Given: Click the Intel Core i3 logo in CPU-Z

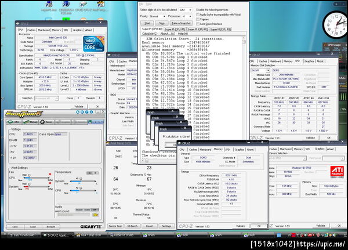Looking at the screenshot, I should [x=93, y=44].
